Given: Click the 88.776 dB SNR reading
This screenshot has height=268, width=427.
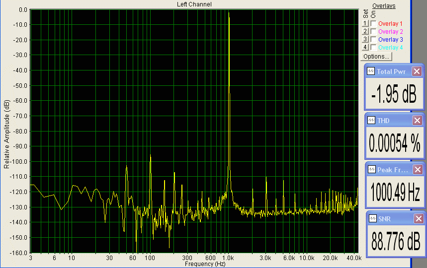Looking at the screenshot, I should click(x=396, y=241).
